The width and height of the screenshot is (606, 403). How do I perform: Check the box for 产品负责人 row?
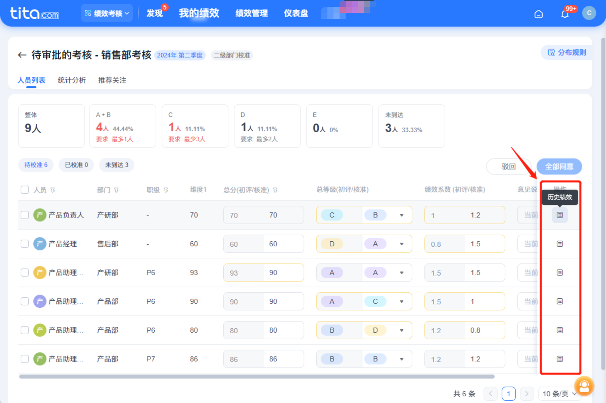tap(25, 215)
